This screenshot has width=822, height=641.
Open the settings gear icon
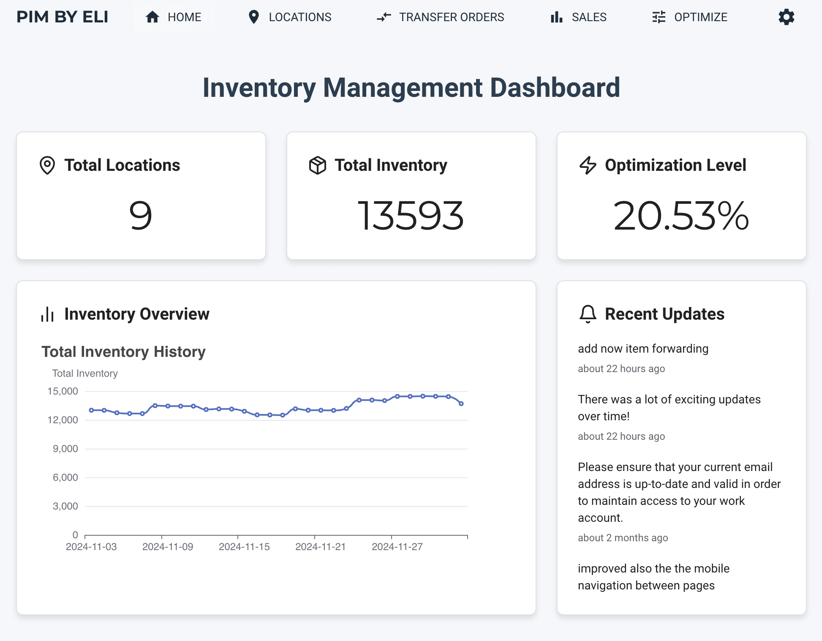[787, 17]
